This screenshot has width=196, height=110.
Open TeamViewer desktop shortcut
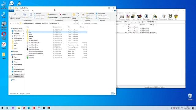tap(12, 3)
